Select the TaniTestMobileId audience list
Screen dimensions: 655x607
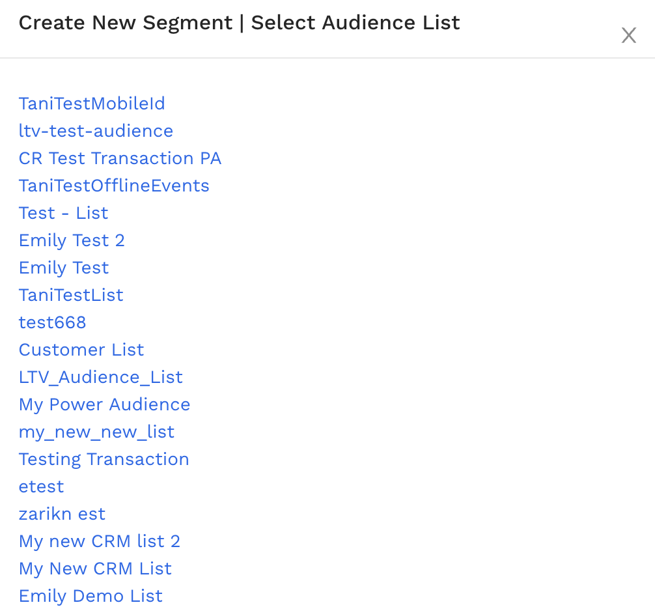pyautogui.click(x=91, y=104)
